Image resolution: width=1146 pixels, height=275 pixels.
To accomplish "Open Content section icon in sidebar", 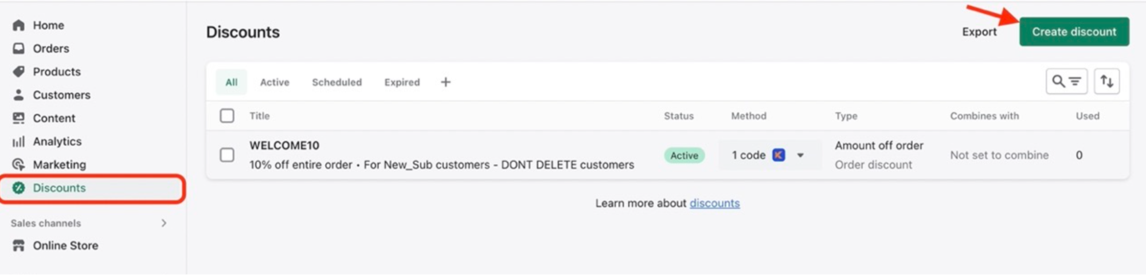I will pos(19,118).
